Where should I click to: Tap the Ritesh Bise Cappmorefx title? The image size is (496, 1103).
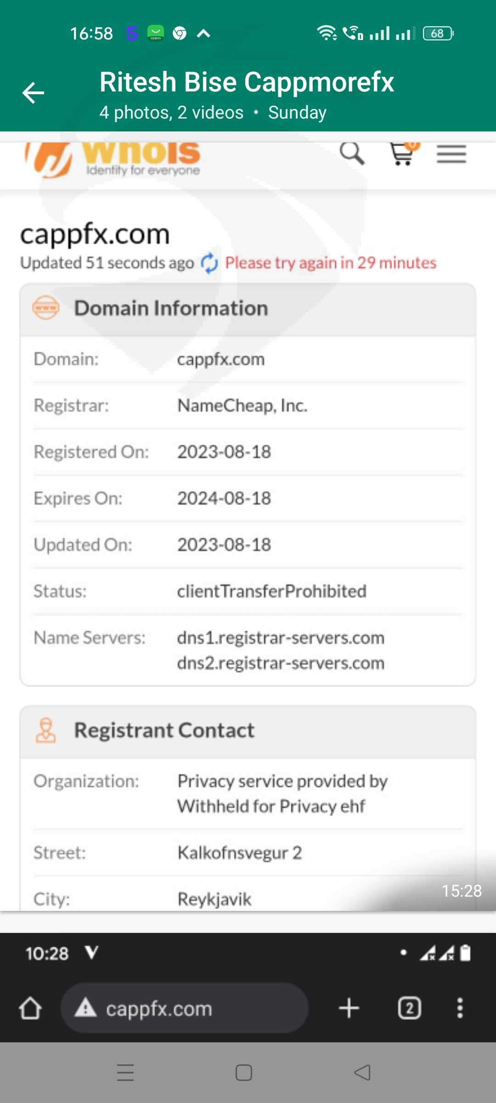coord(247,83)
